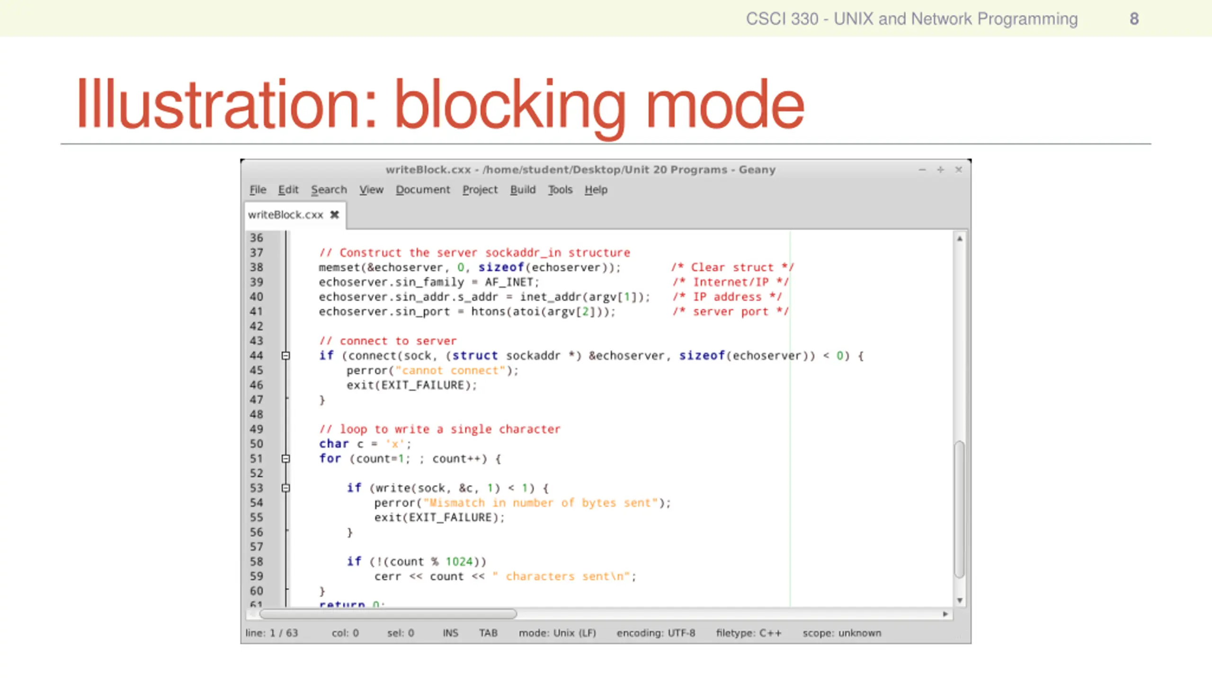Screen dimensions: 1212x682
Task: Close the writeBlock.cxx tab
Action: pos(334,215)
